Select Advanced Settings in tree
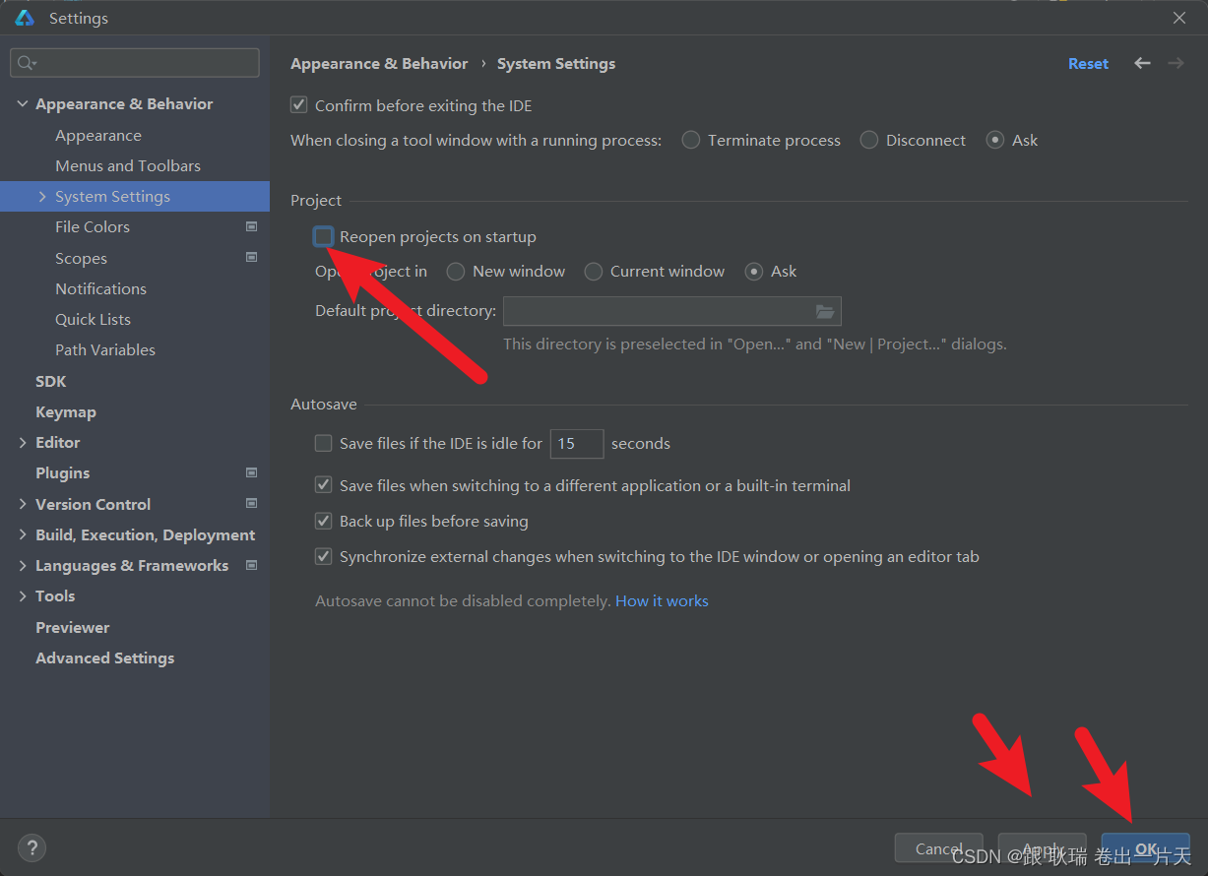Screen dimensions: 1208x876 [x=105, y=657]
